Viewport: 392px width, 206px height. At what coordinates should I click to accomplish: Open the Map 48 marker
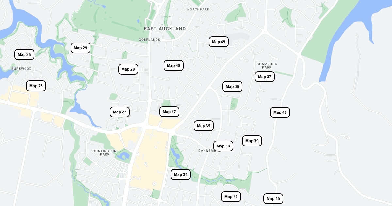pos(173,66)
